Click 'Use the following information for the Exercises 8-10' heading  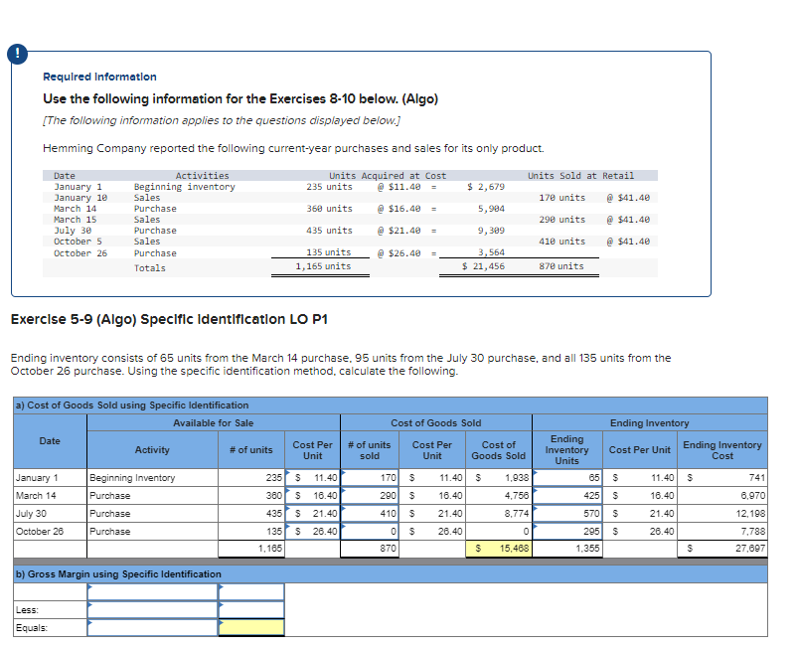click(240, 98)
